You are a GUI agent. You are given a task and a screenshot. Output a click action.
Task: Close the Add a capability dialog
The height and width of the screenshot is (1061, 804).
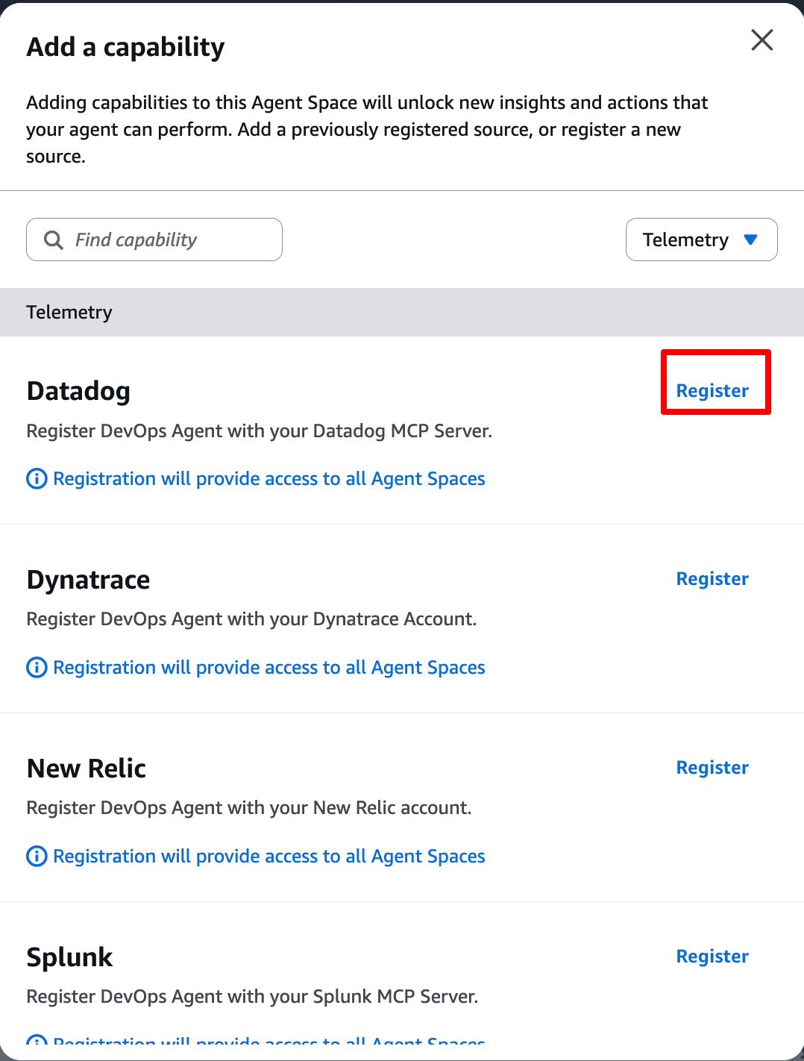761,40
